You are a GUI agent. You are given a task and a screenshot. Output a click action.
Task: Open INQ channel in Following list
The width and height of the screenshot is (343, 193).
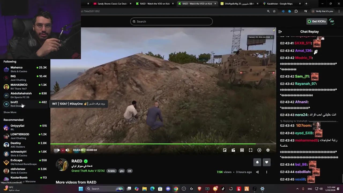point(25,78)
